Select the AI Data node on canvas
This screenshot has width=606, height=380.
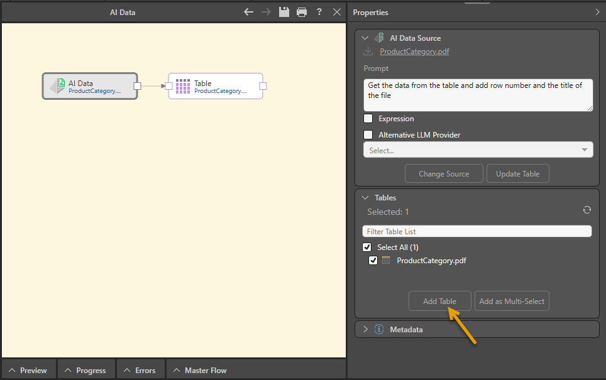[x=89, y=87]
